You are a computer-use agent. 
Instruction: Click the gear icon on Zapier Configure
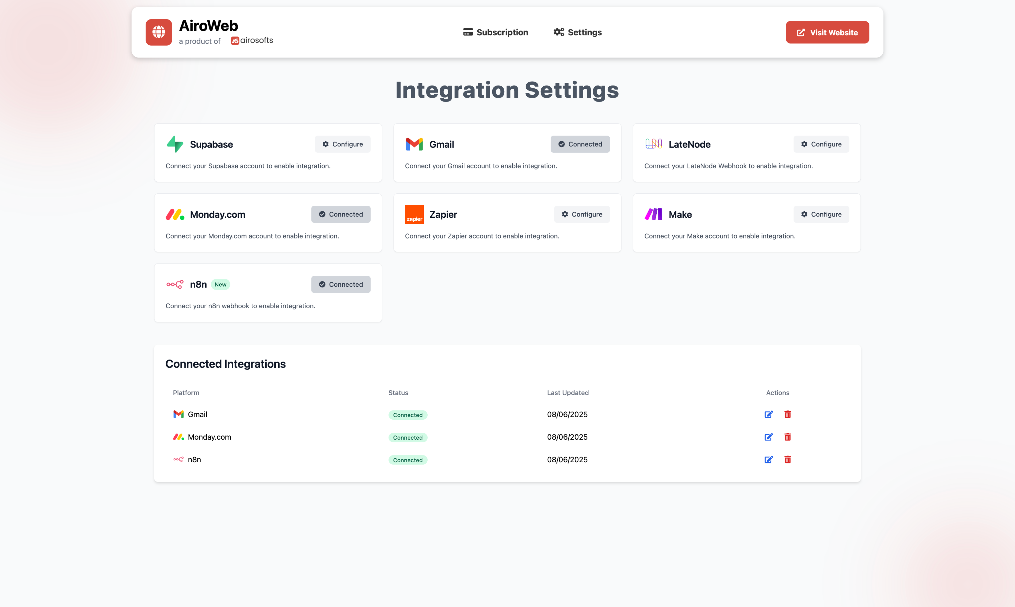click(x=565, y=214)
